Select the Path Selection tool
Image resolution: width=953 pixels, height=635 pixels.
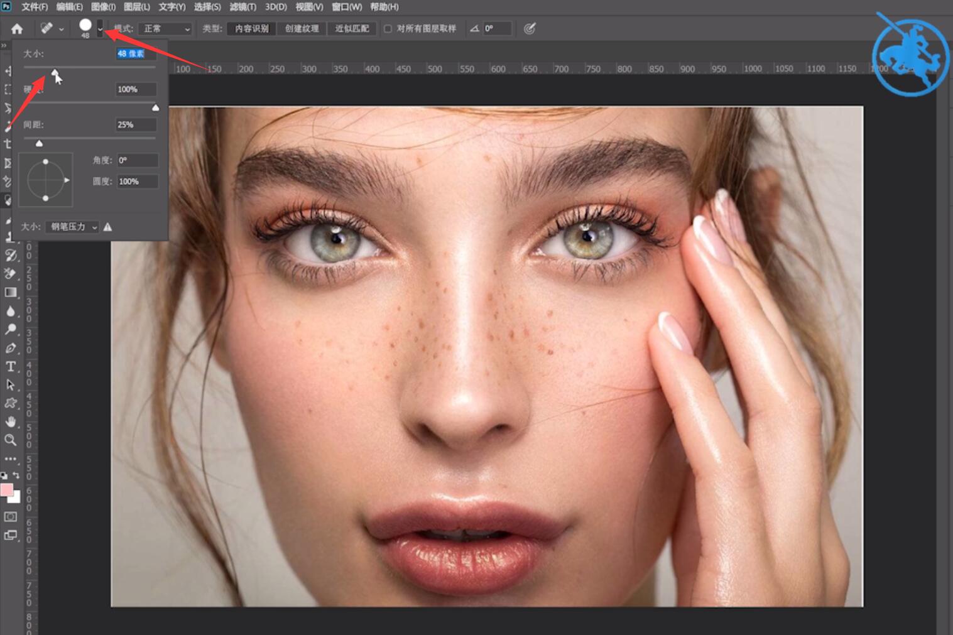click(10, 384)
